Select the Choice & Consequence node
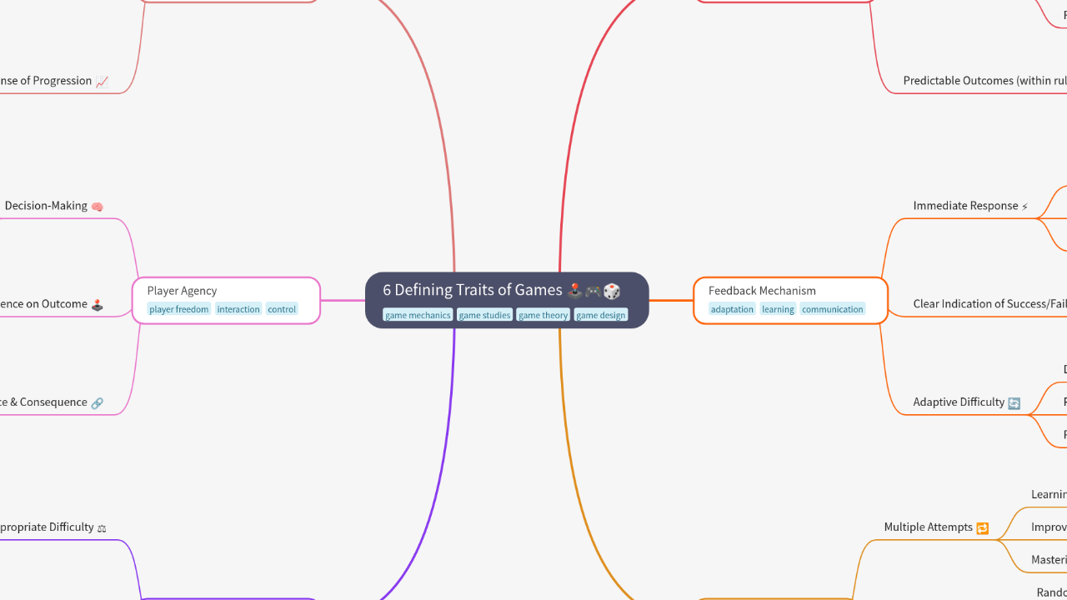The width and height of the screenshot is (1067, 600). 52,402
